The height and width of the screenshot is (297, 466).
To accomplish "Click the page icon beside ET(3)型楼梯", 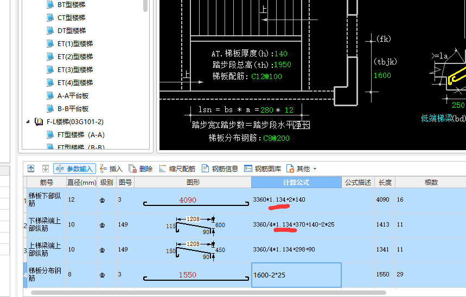I will point(50,70).
